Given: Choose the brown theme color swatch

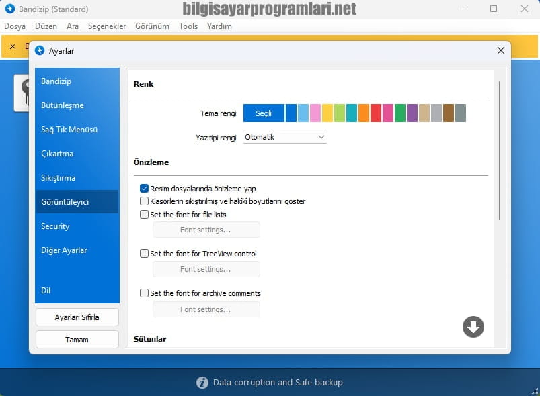Looking at the screenshot, I should click(x=449, y=113).
